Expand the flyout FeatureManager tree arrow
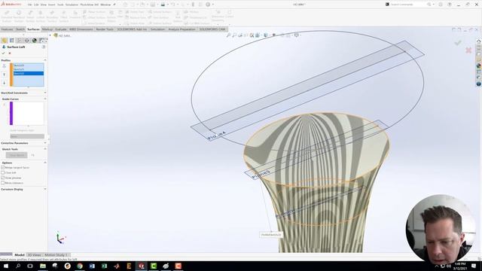 (50, 35)
